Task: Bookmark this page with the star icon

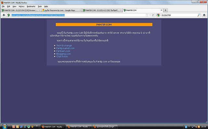Action: (x=147, y=15)
